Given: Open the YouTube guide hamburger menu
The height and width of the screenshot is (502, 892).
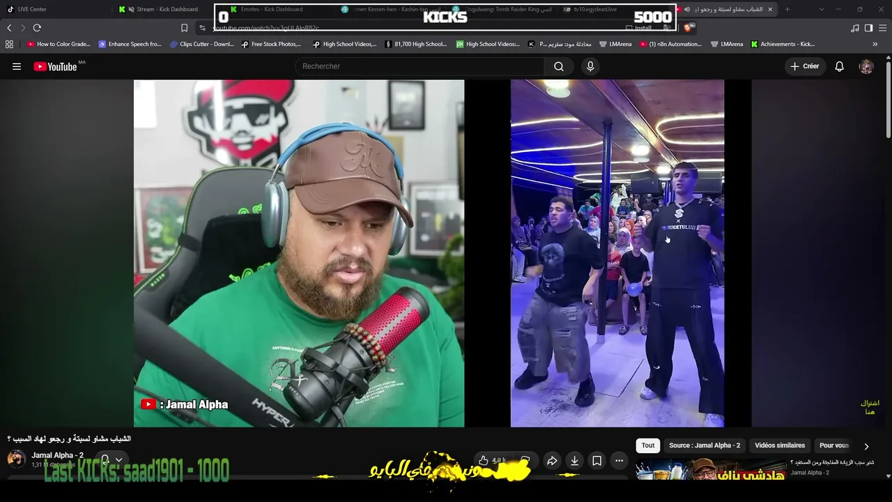Looking at the screenshot, I should click(17, 66).
